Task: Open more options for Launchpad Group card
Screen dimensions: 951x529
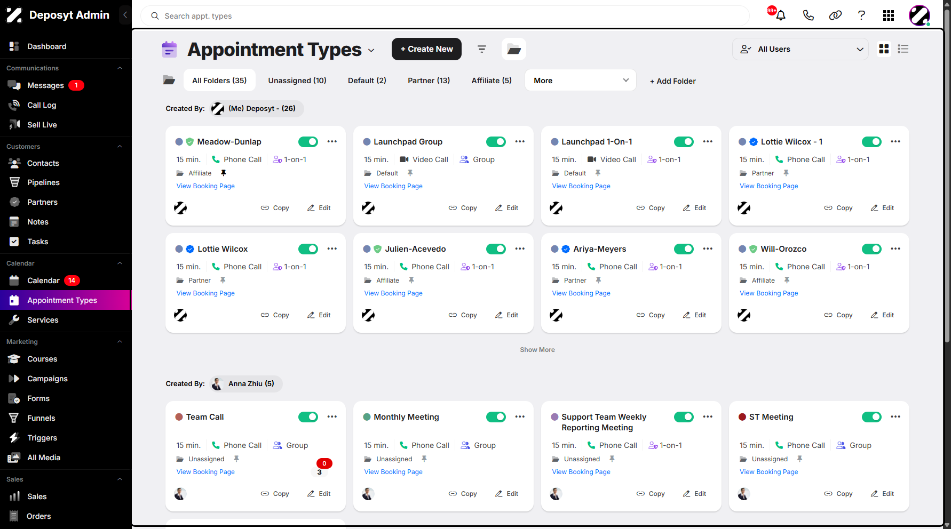Action: 520,142
